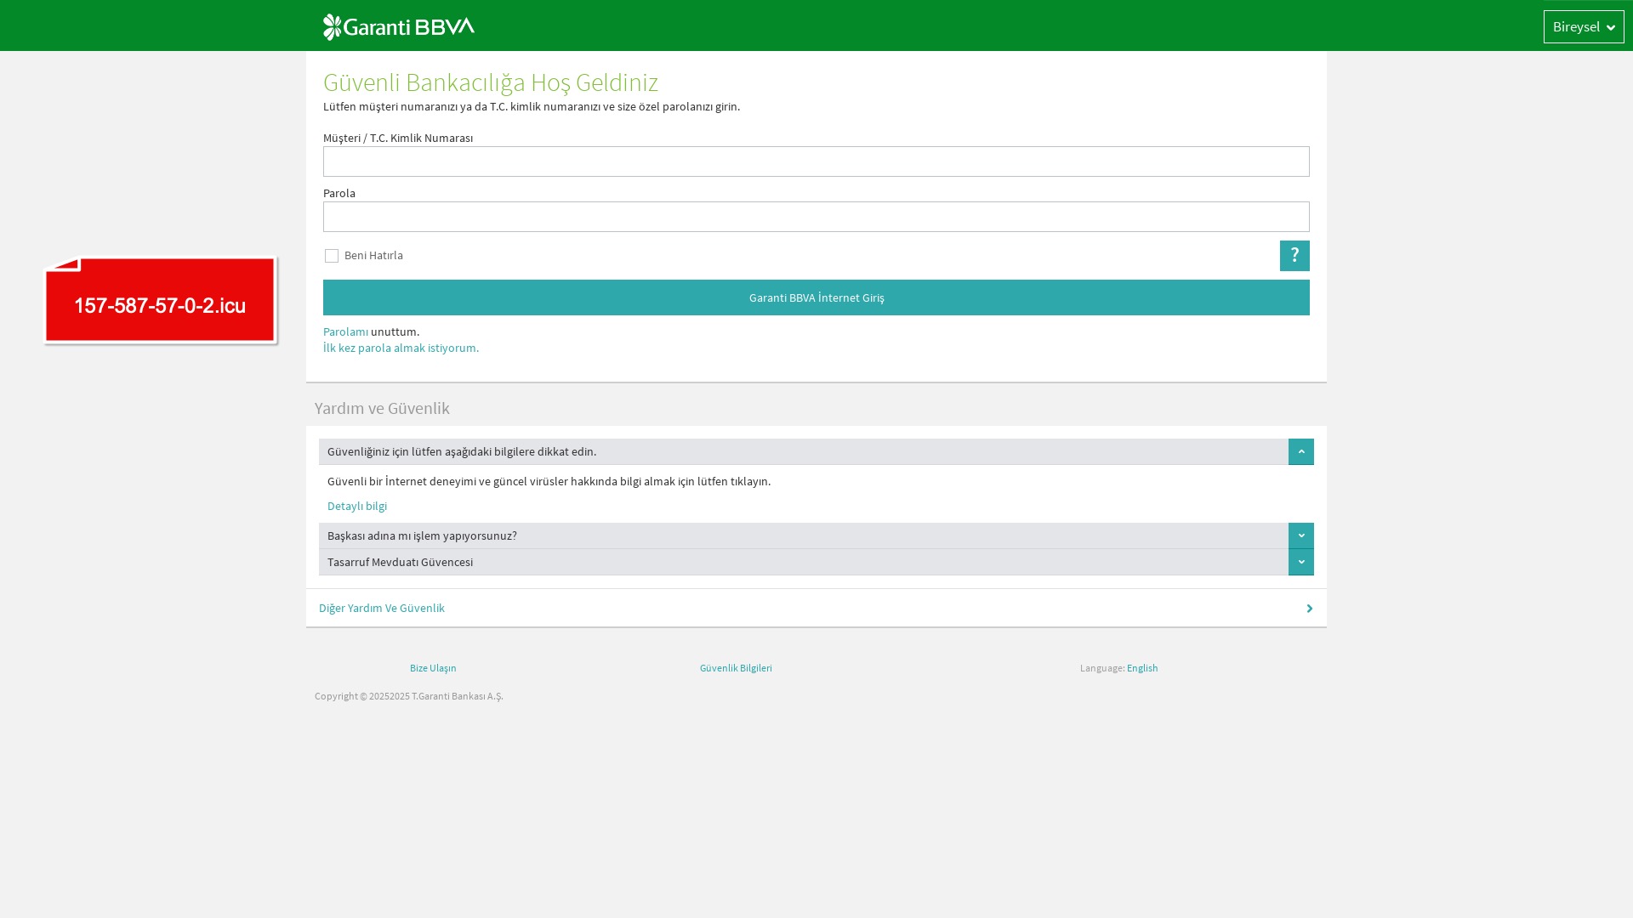Open the Parolamı forgot password link
The image size is (1633, 918).
click(345, 331)
